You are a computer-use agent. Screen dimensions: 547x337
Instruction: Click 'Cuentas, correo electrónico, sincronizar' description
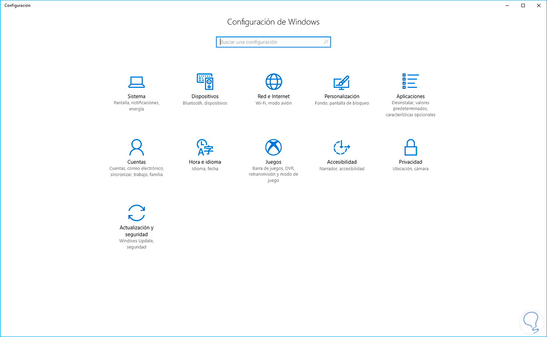[137, 172]
